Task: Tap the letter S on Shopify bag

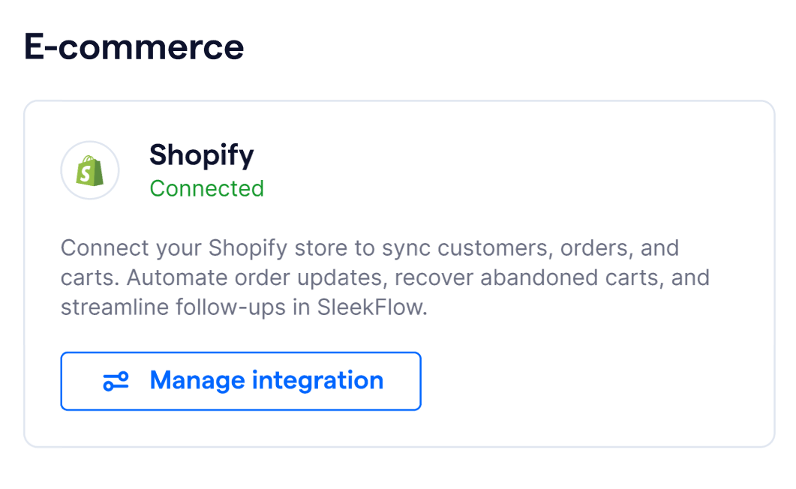Action: [86, 174]
